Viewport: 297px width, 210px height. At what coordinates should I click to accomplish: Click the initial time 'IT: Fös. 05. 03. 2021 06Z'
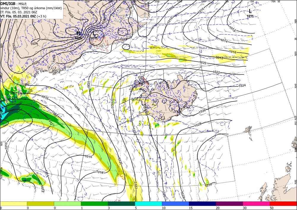tap(19, 12)
